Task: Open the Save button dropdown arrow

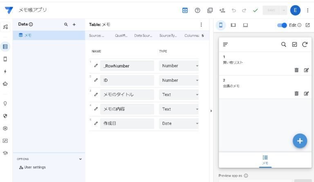Action: coord(284,10)
